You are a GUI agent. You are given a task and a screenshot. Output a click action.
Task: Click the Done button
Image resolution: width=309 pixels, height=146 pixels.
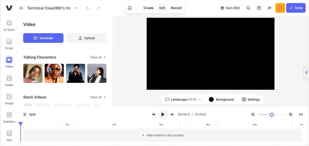pyautogui.click(x=296, y=8)
